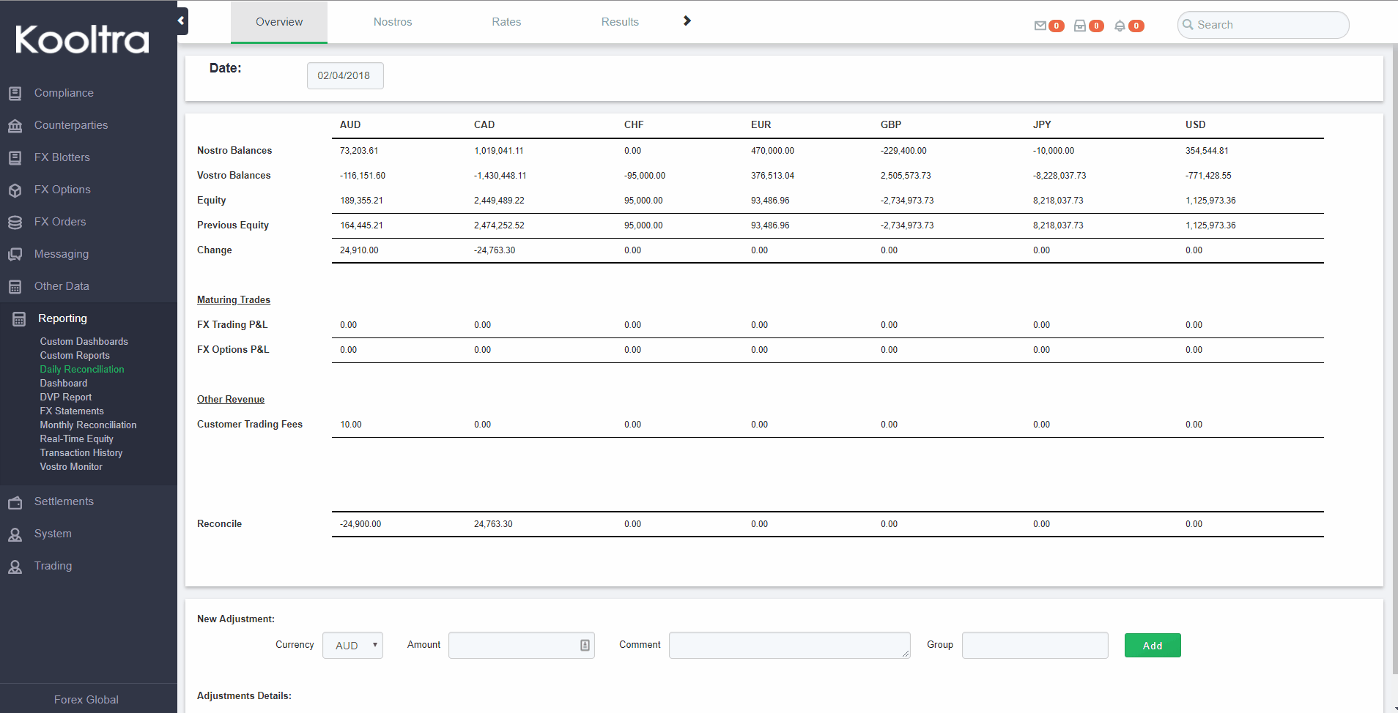Click the Compliance sidebar icon
Image resolution: width=1398 pixels, height=713 pixels.
pos(15,94)
